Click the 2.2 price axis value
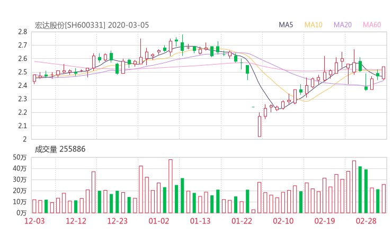Screen dimensions: 392x233 pos(22,112)
